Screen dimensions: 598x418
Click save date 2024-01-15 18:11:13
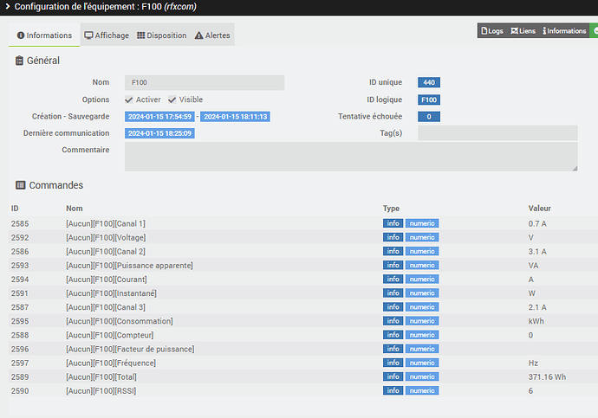point(236,117)
